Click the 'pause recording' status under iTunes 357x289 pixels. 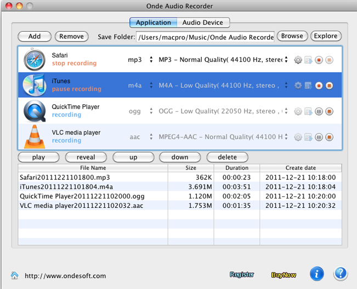[x=77, y=89]
